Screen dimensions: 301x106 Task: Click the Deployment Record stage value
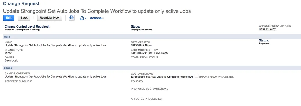point(141,30)
